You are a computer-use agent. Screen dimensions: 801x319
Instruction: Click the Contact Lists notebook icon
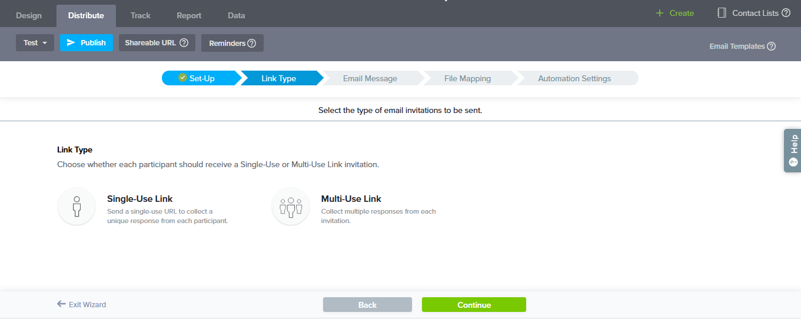click(x=722, y=13)
